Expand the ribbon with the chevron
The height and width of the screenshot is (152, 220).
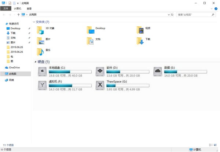(212, 9)
